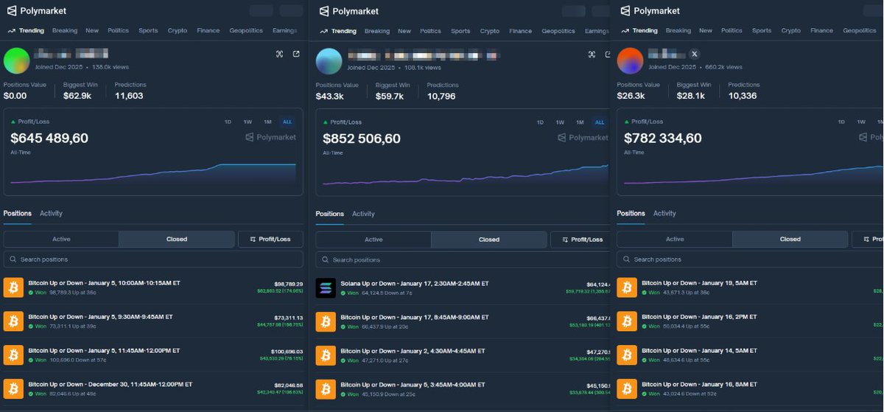Select 1D range in the middle profit chart
This screenshot has width=884, height=412.
(540, 122)
